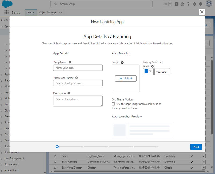Focus the App Name field
215x174 pixels.
click(x=78, y=68)
